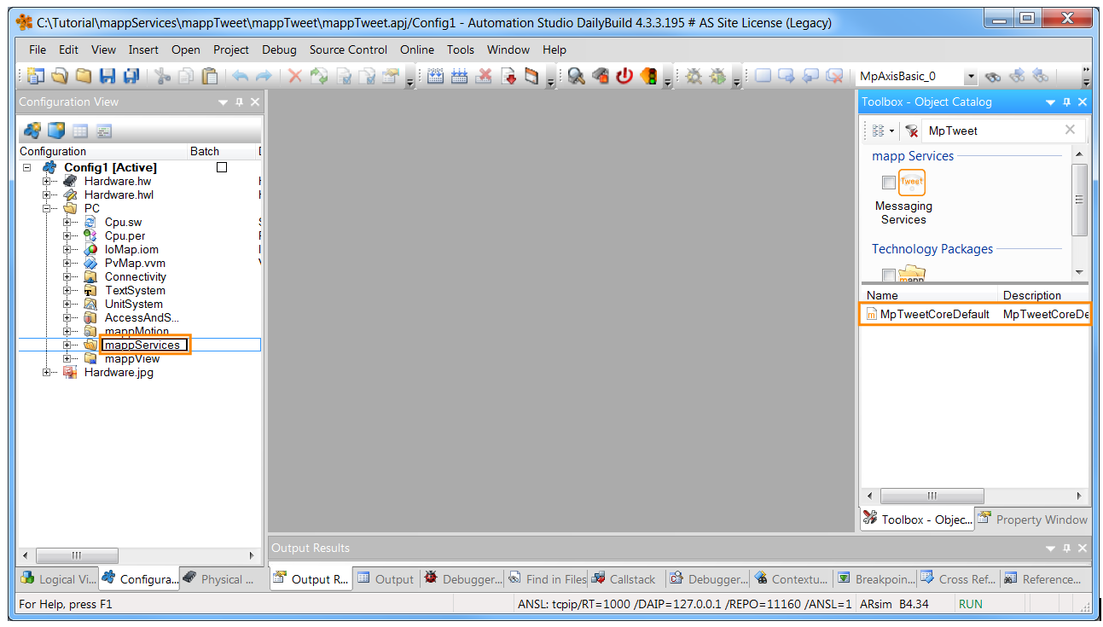Open the Project menu
This screenshot has height=627, width=1103.
[x=231, y=49]
